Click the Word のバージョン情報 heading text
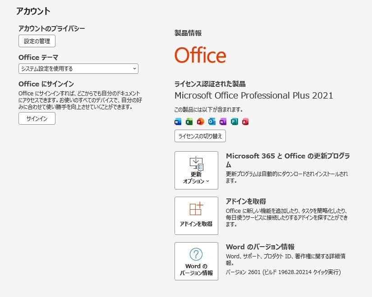 click(x=260, y=247)
